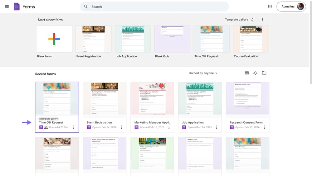312x176 pixels.
Task: Open the Acme.Inc account avatar
Action: (300, 7)
